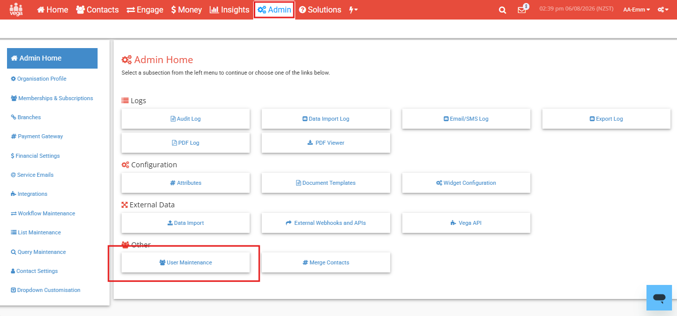The width and height of the screenshot is (677, 316).
Task: Click the Logs section list icon
Action: 125,101
